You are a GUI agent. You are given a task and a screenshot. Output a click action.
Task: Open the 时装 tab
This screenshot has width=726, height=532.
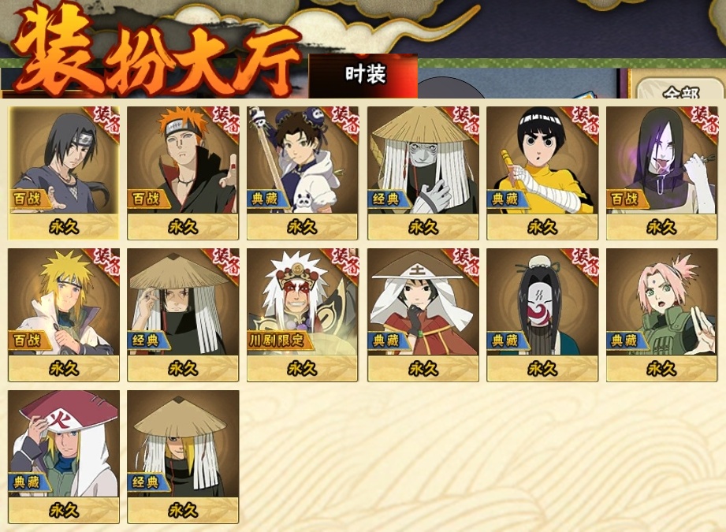pos(364,75)
